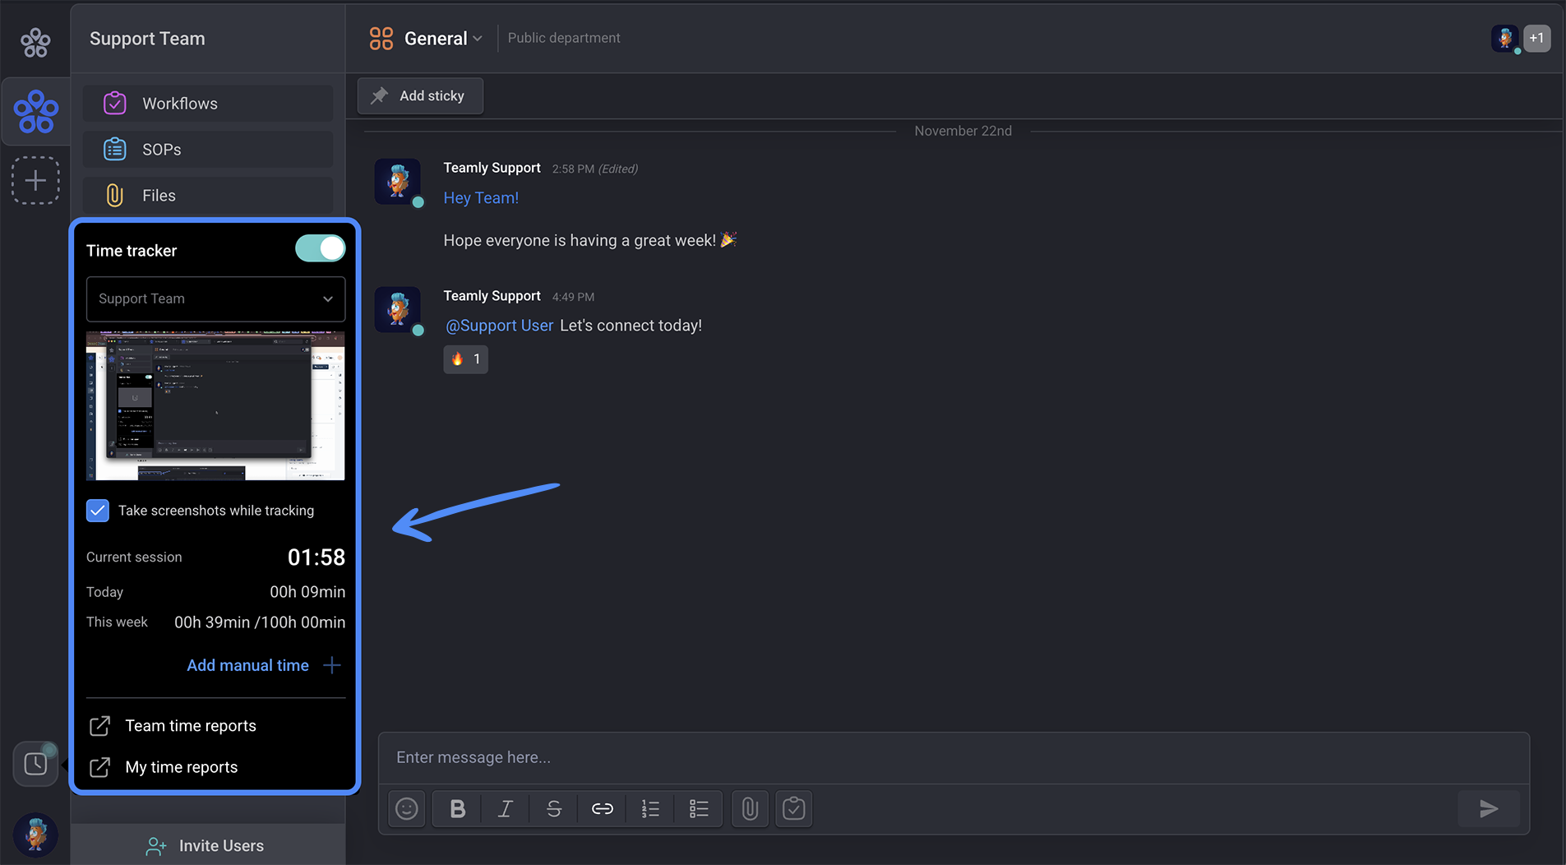The height and width of the screenshot is (865, 1566).
Task: Click the General channel grid icon
Action: 381,39
